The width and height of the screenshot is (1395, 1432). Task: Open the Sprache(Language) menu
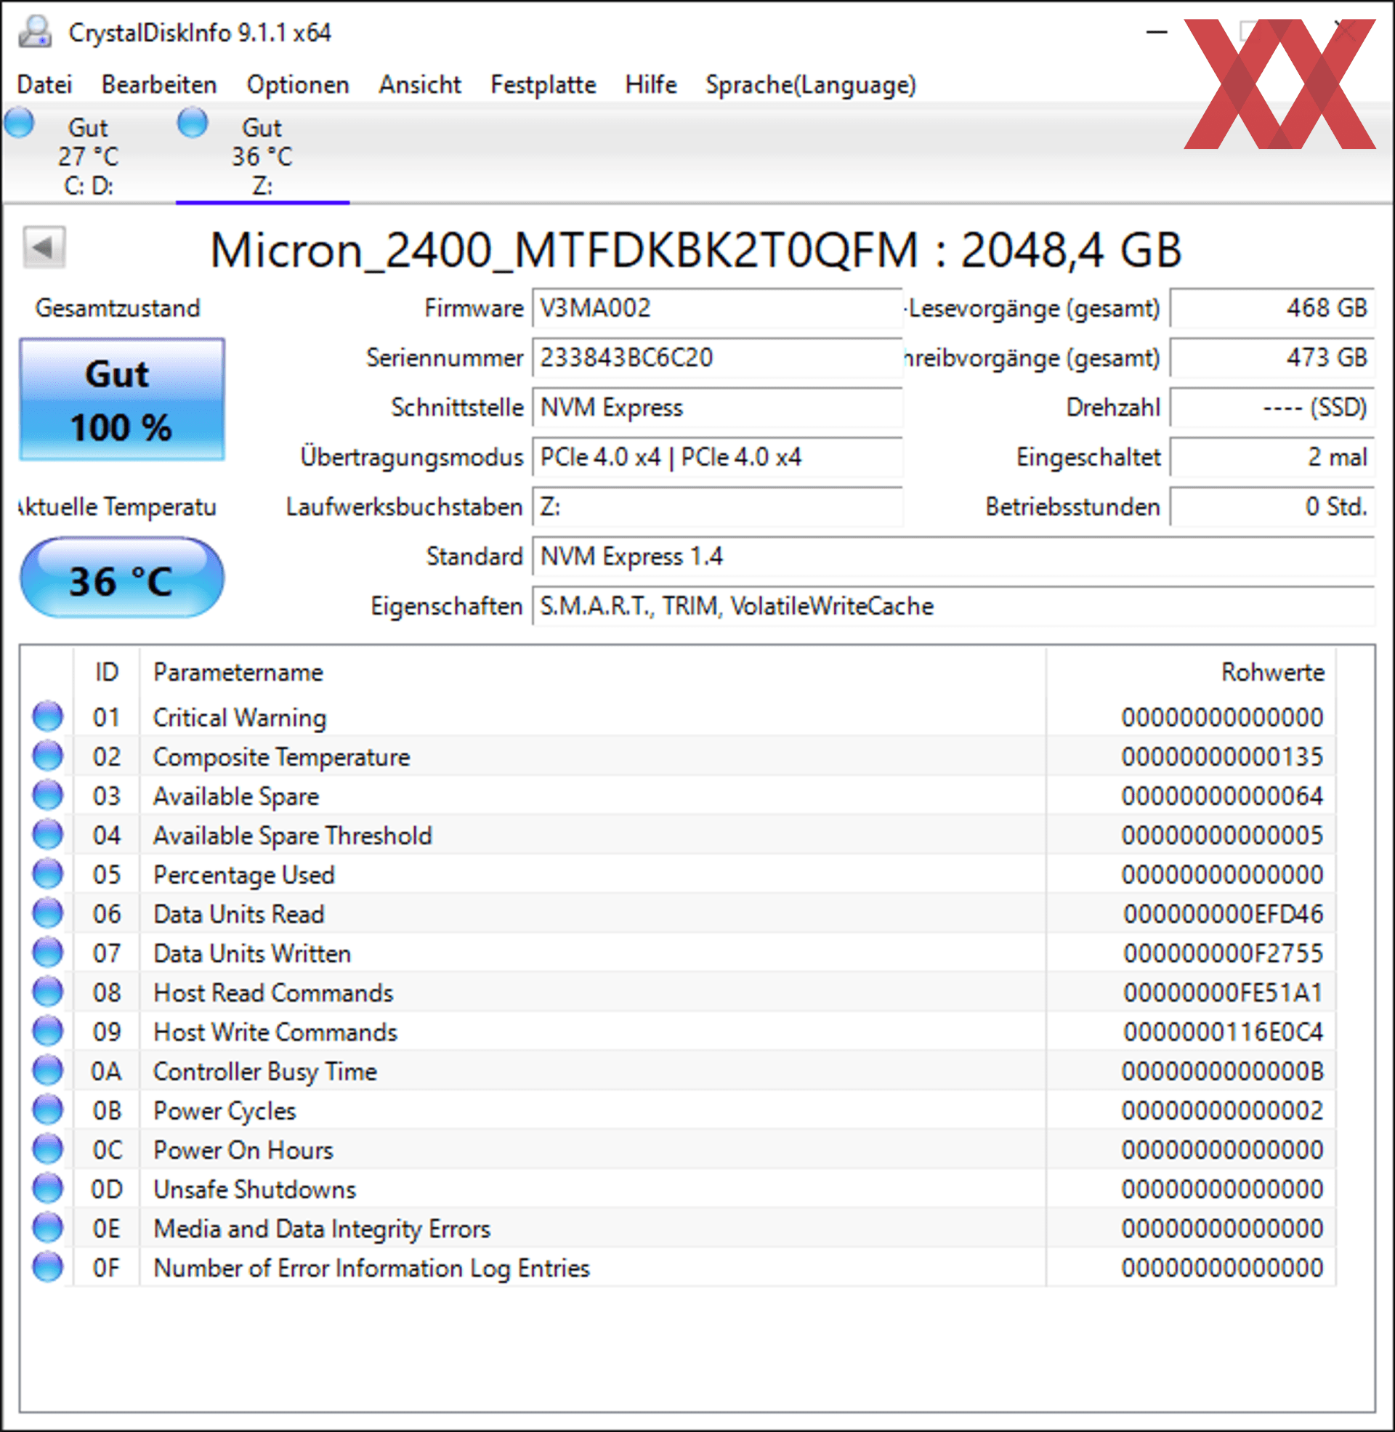tap(810, 85)
